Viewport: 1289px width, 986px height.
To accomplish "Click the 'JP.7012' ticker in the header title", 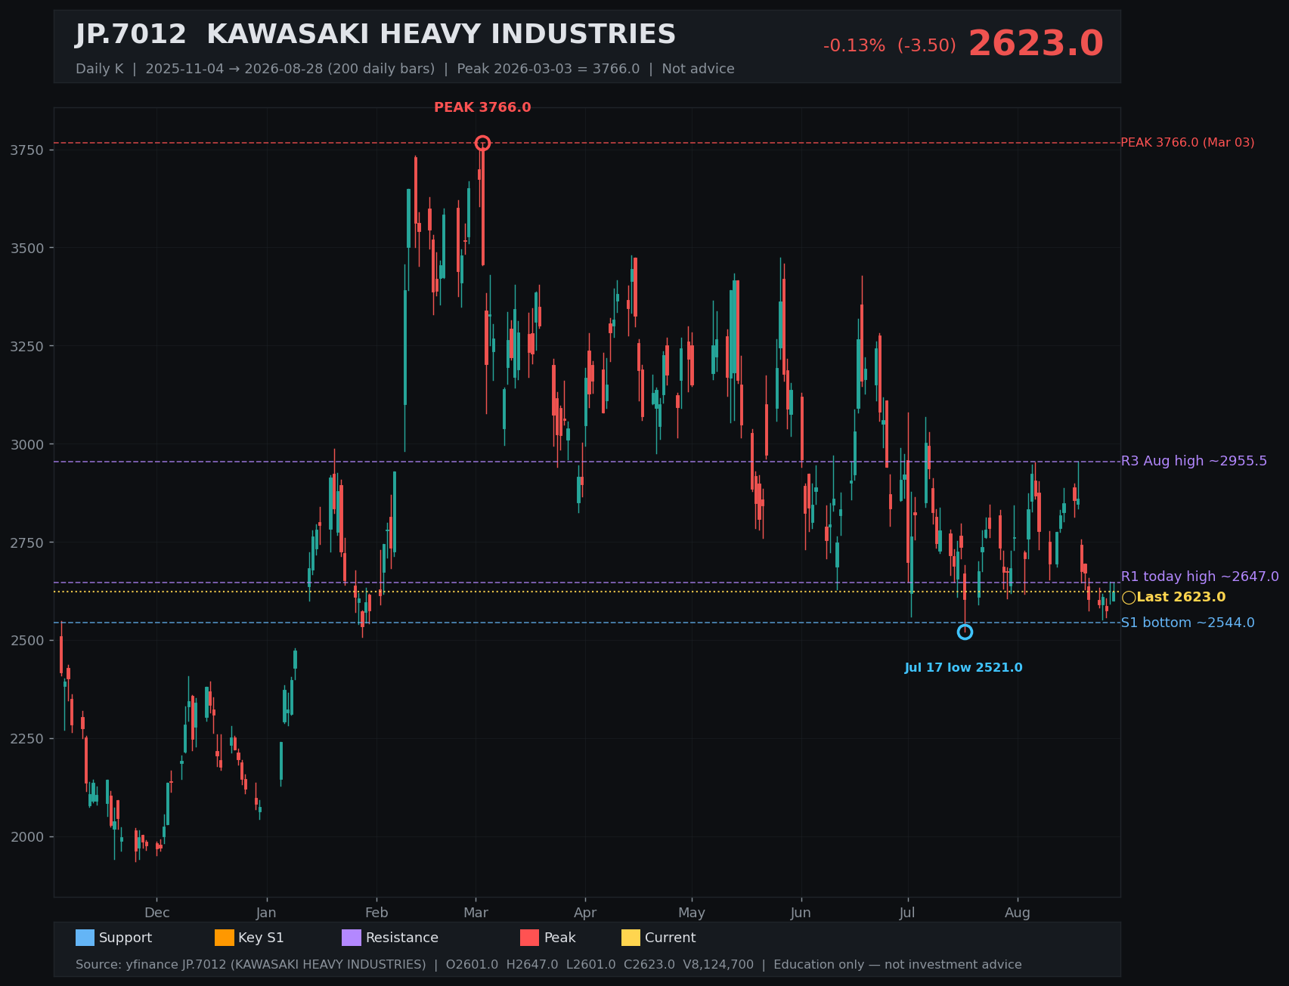I will [x=131, y=35].
